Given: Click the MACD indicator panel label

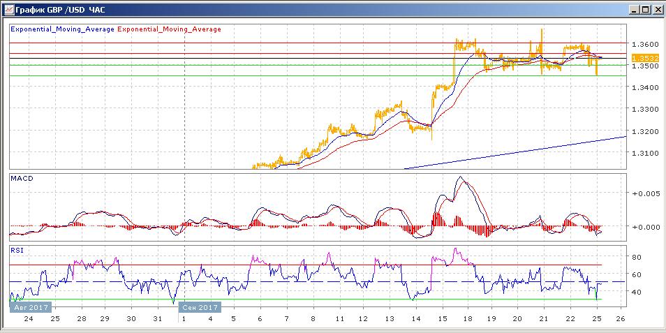Looking at the screenshot, I should click(21, 179).
